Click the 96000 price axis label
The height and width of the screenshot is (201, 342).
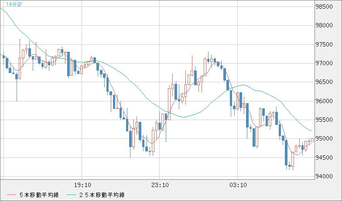(325, 101)
